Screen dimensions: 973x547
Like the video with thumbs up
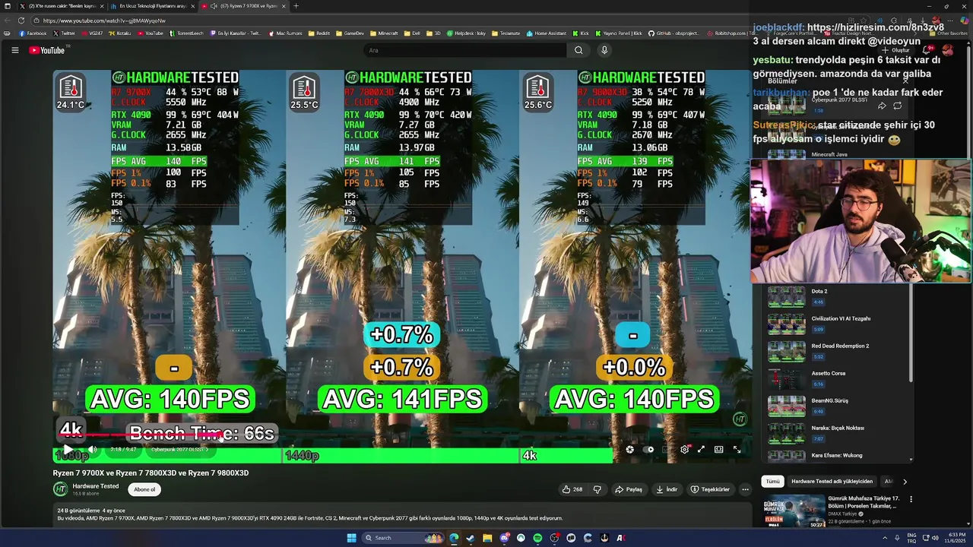pos(572,489)
